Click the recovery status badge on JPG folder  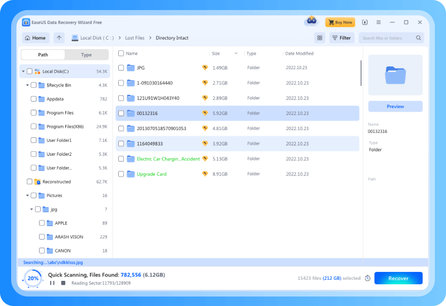click(x=205, y=68)
